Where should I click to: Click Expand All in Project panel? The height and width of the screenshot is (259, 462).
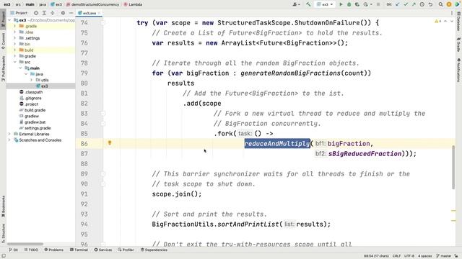[44, 13]
